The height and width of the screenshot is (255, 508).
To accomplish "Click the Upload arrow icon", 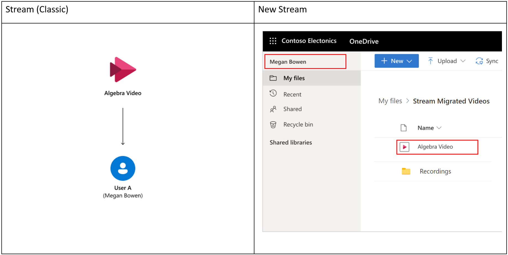I will click(430, 61).
